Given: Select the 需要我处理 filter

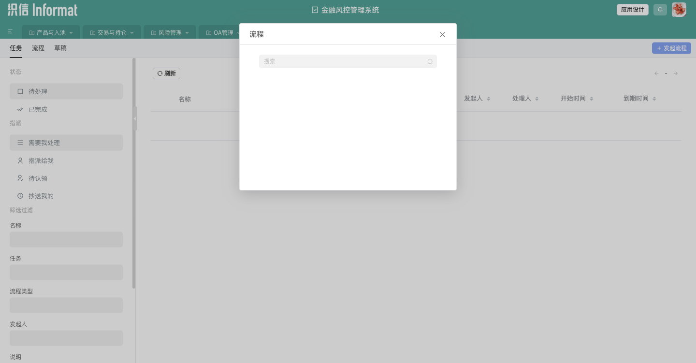Looking at the screenshot, I should click(x=66, y=143).
